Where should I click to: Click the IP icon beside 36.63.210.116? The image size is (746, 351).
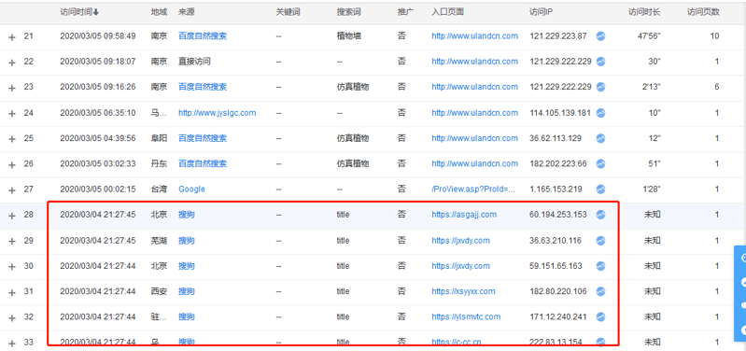tap(600, 241)
